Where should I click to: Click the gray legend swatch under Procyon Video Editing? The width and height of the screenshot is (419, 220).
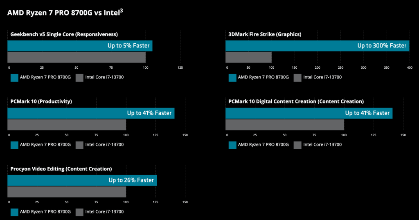pyautogui.click(x=79, y=212)
